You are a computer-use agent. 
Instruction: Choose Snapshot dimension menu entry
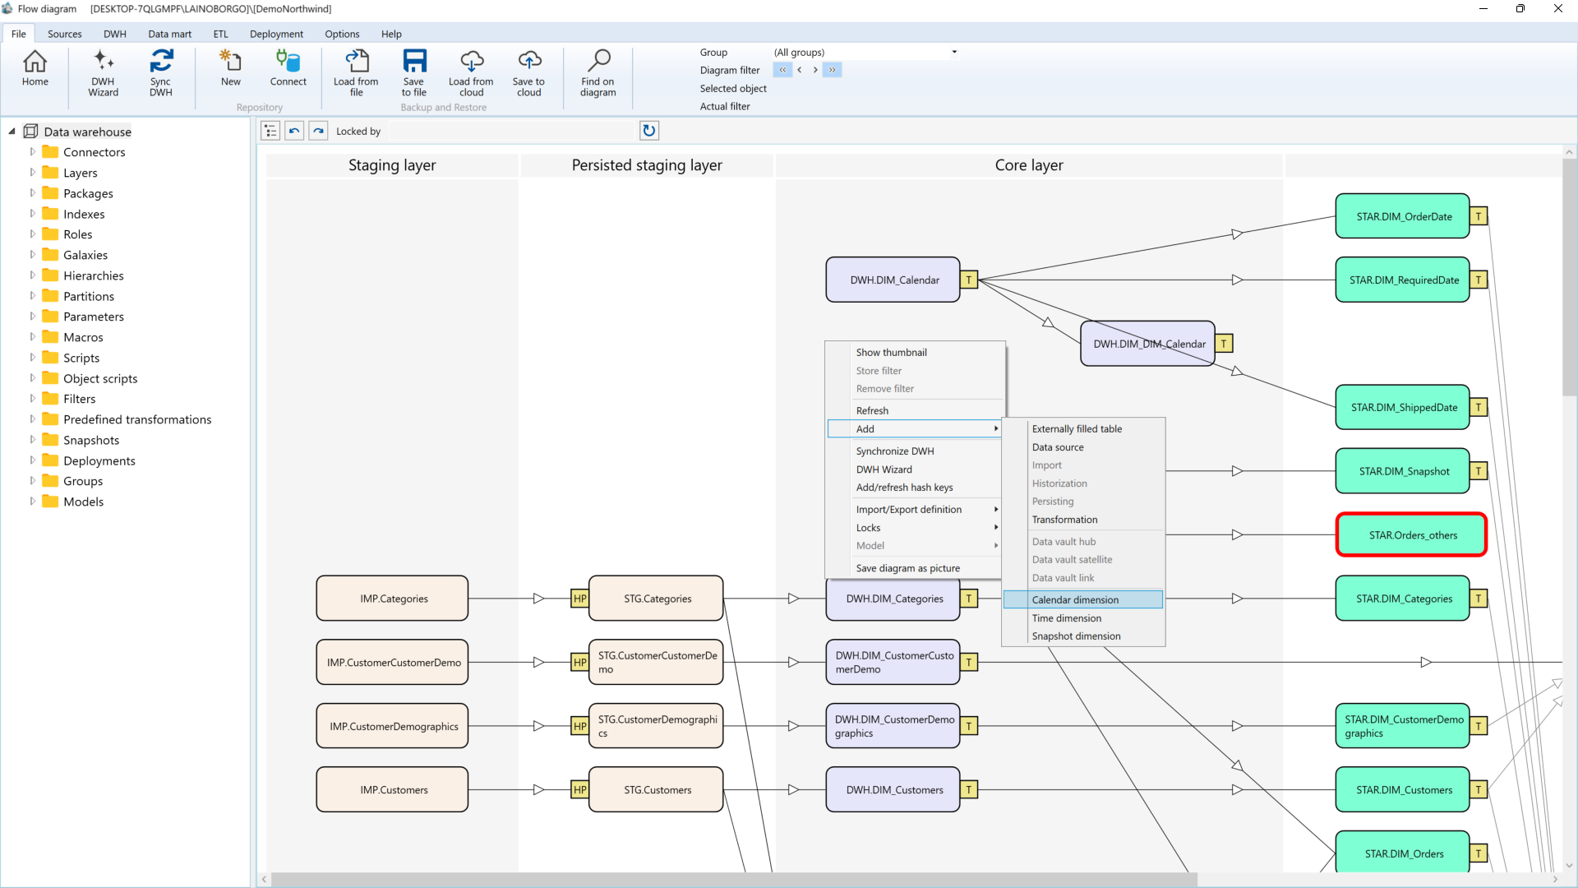1082,636
